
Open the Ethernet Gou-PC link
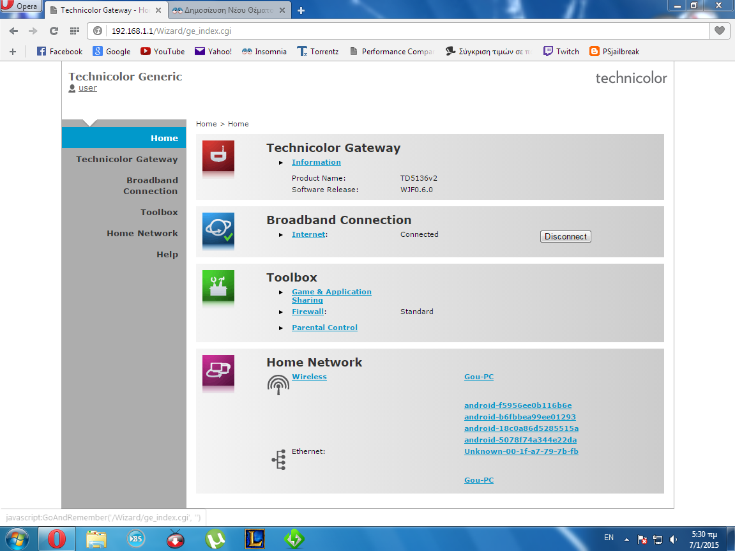pyautogui.click(x=478, y=480)
